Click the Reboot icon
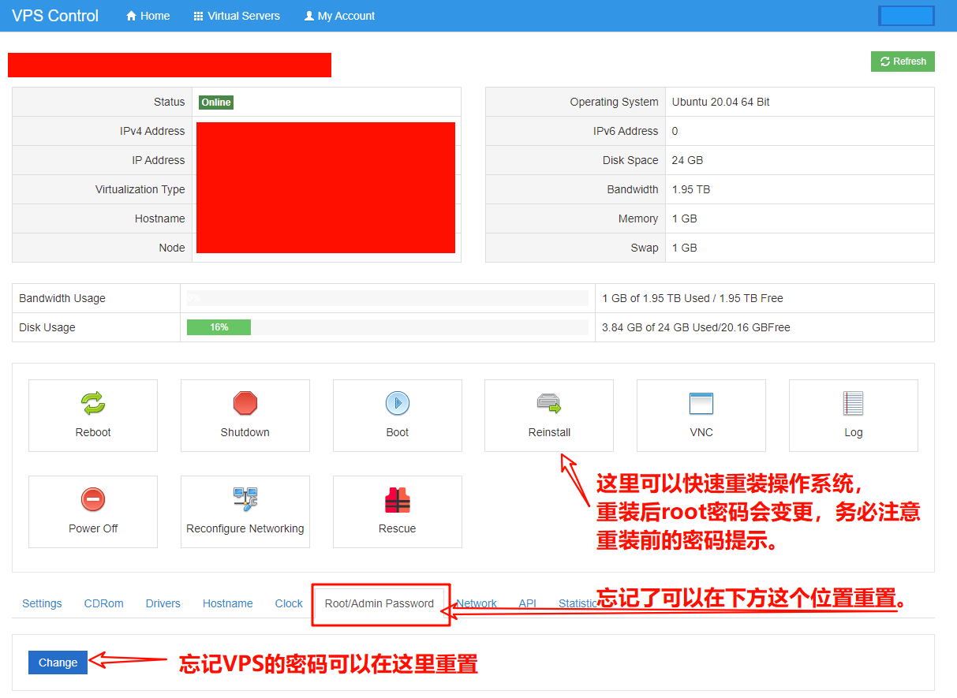 [x=93, y=404]
